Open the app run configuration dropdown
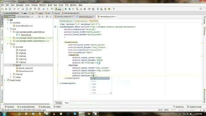206x116 pixels. pyautogui.click(x=59, y=9)
